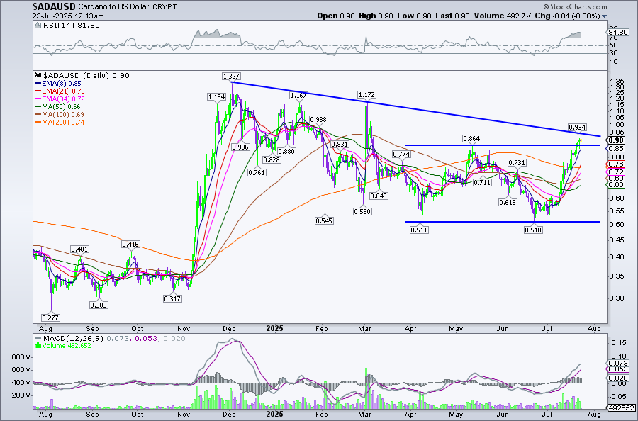Click the 81.80 RSI axis tag
This screenshot has width=638, height=421.
coord(618,32)
